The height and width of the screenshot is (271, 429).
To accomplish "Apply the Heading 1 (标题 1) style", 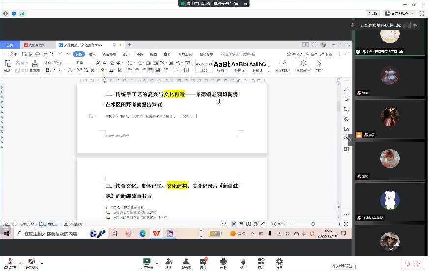I will click(x=221, y=65).
